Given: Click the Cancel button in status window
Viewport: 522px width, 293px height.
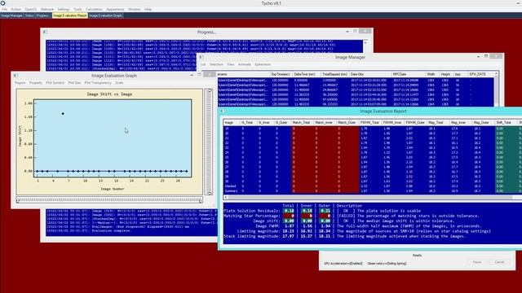Looking at the screenshot, I should click(499, 262).
